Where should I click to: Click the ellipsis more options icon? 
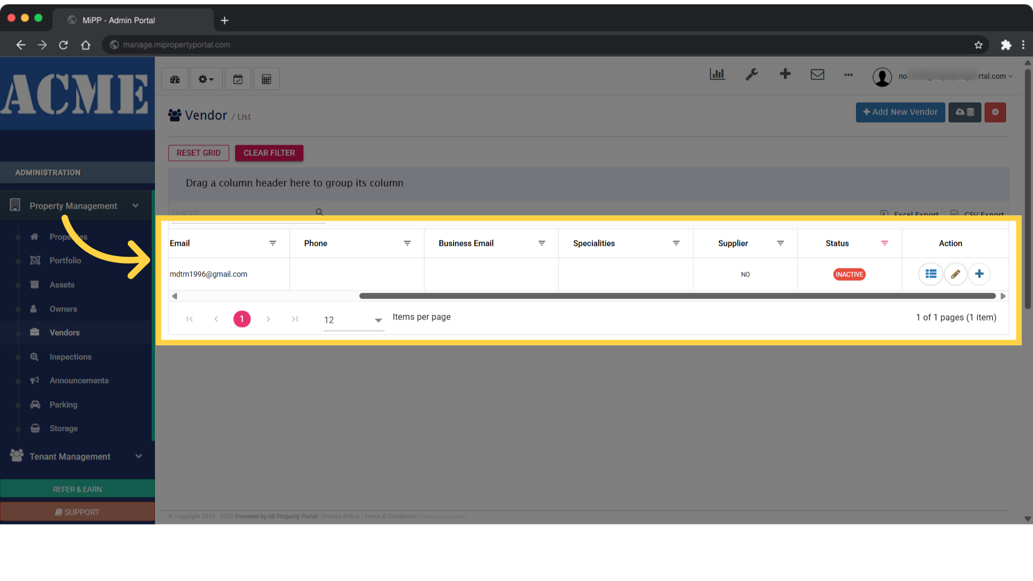coord(848,75)
